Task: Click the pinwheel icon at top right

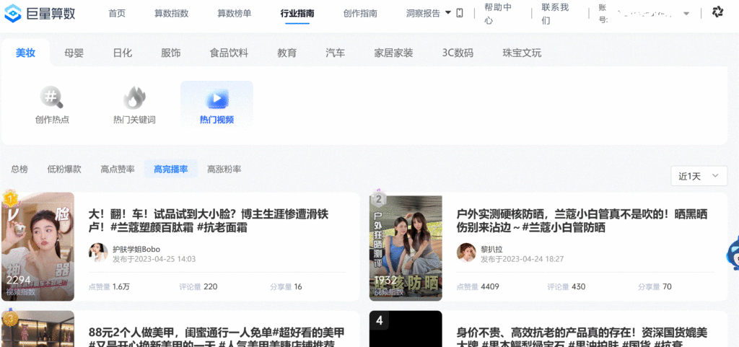Action: click(717, 13)
